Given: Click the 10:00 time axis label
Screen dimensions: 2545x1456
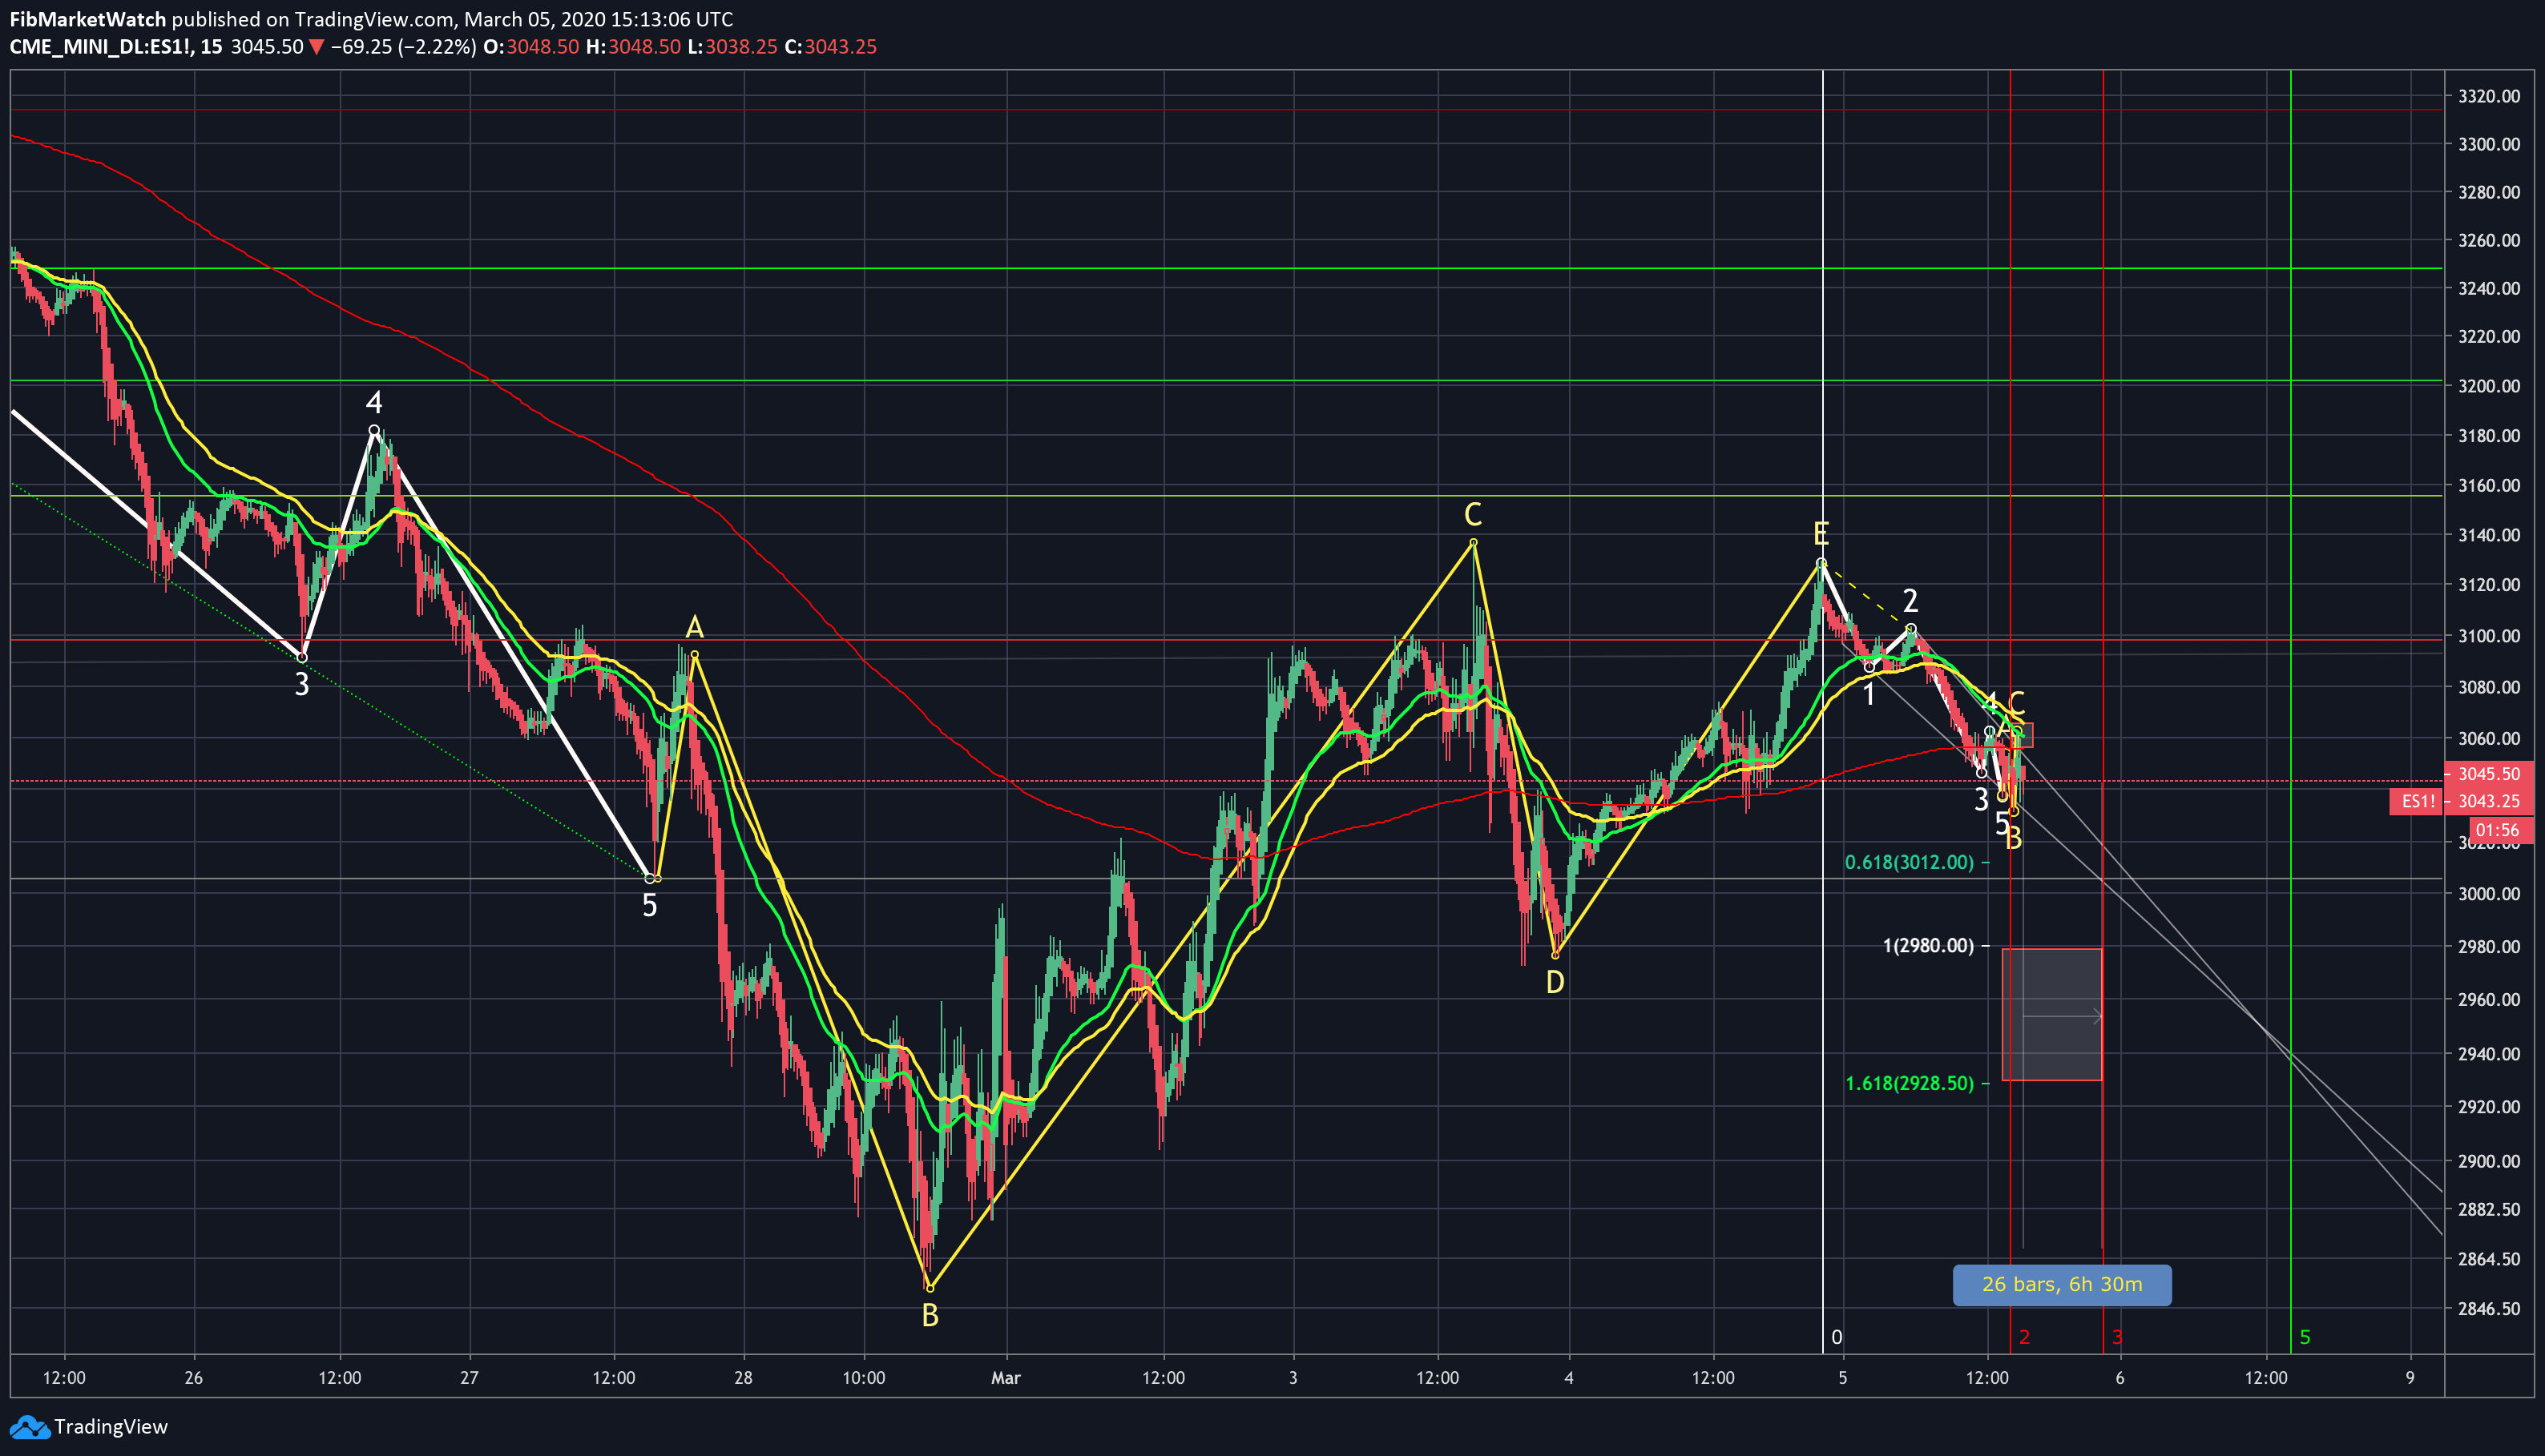Looking at the screenshot, I should click(863, 1378).
